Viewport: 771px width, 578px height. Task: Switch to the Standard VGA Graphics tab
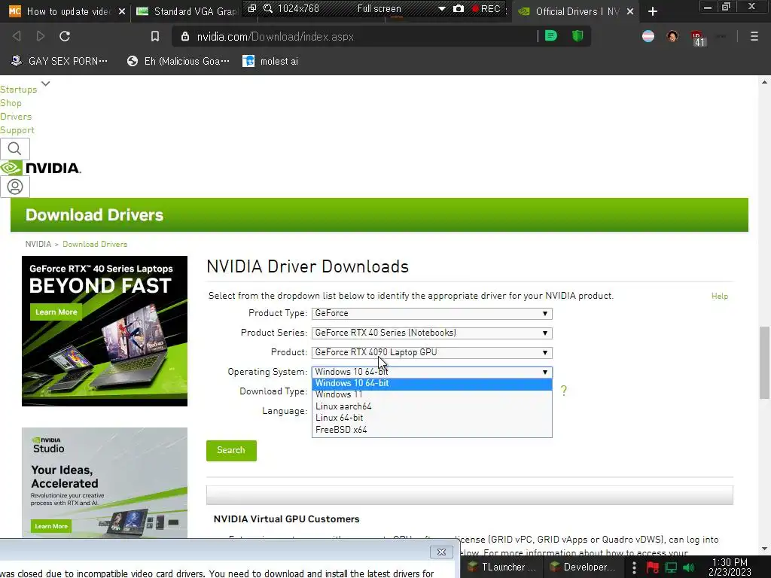[187, 11]
